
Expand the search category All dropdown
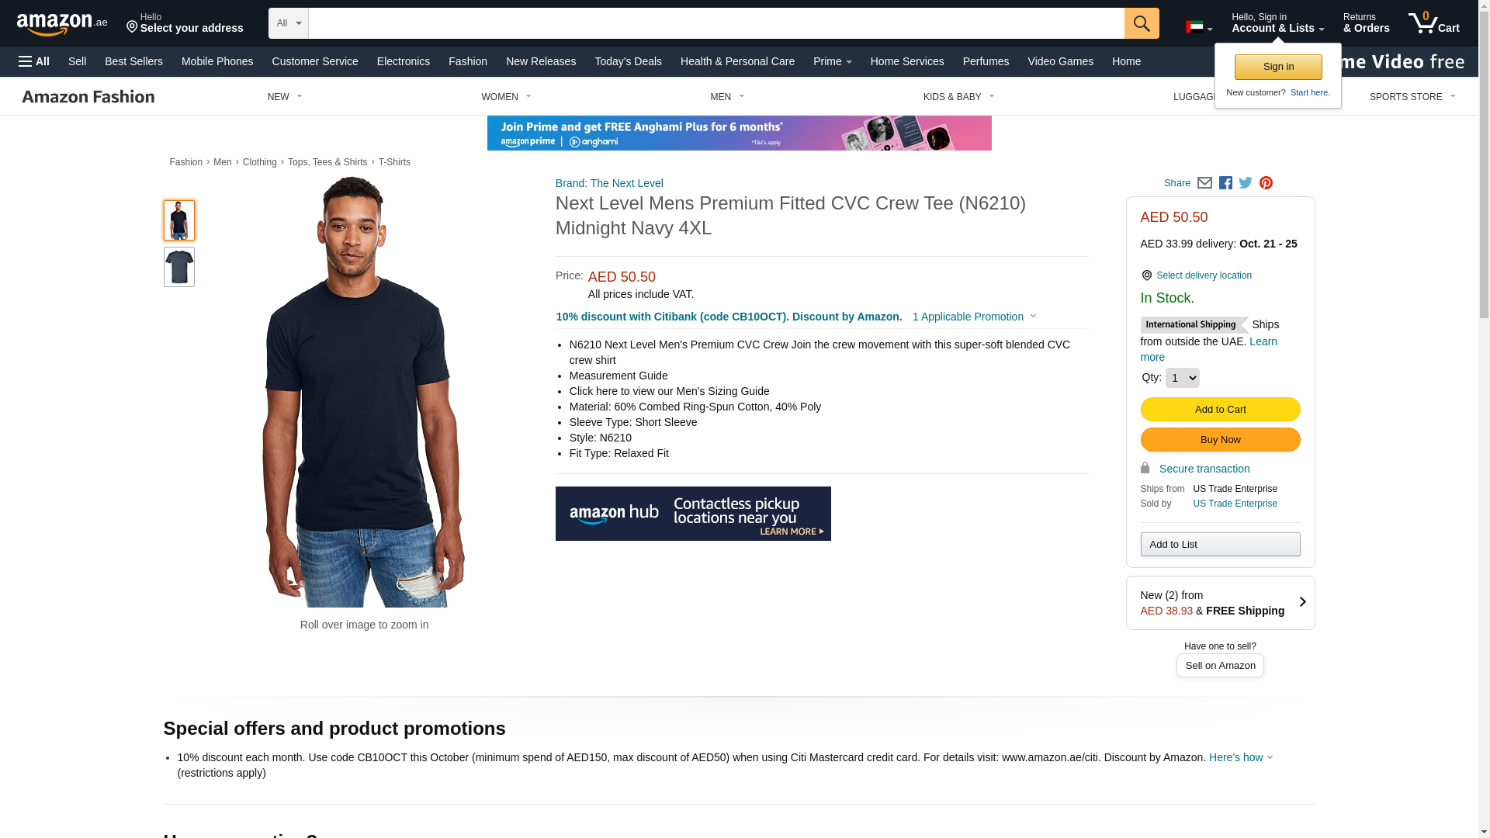coord(289,23)
